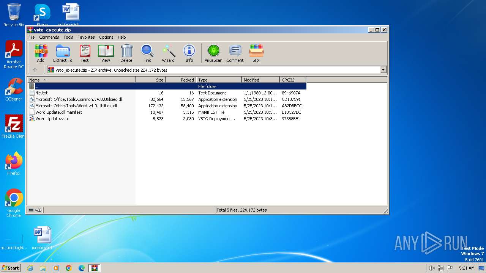Expand the archive path dropdown arrow
Screen dimensions: 486x273
[383, 70]
